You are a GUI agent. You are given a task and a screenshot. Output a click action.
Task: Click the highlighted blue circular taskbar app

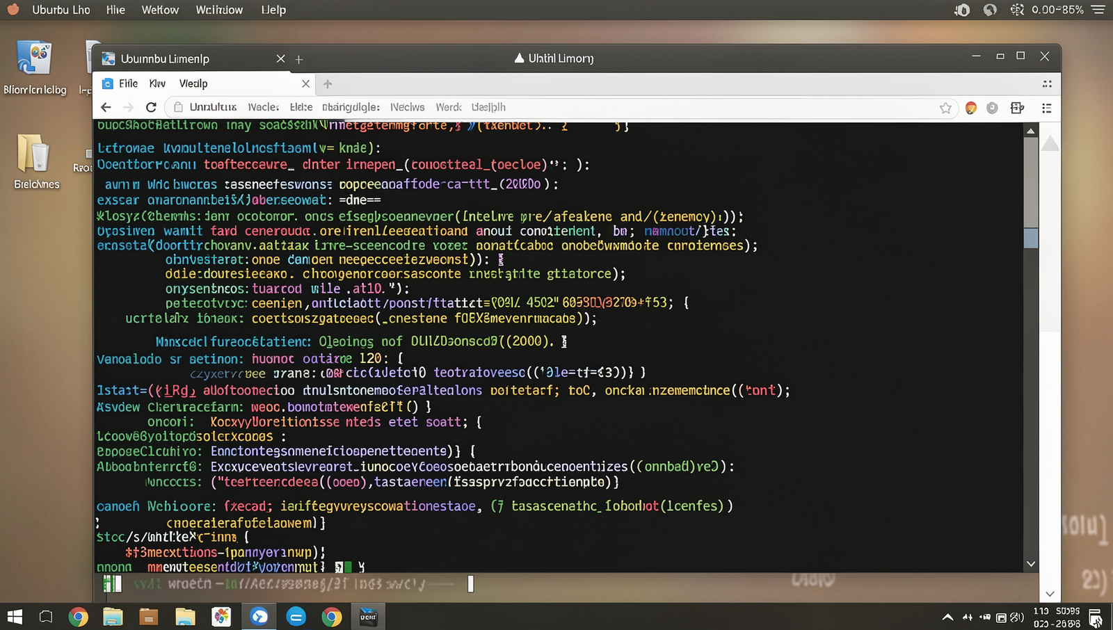pyautogui.click(x=259, y=617)
